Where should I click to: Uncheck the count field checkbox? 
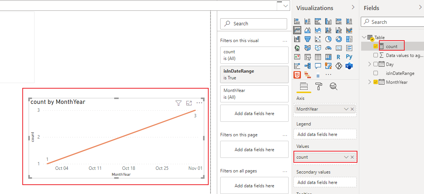click(375, 46)
